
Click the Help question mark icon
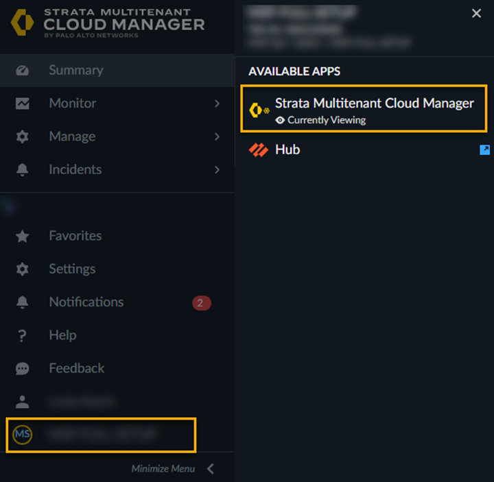(x=23, y=335)
